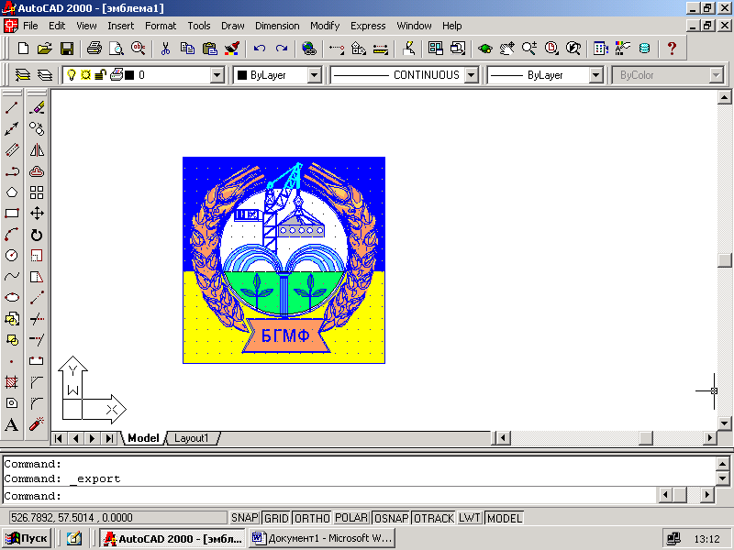Click the horizontal scrollbar thumb of drawing area
Image resolution: width=734 pixels, height=550 pixels.
click(646, 438)
